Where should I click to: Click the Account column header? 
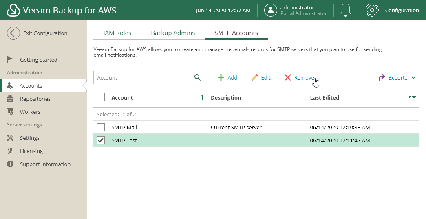click(122, 97)
